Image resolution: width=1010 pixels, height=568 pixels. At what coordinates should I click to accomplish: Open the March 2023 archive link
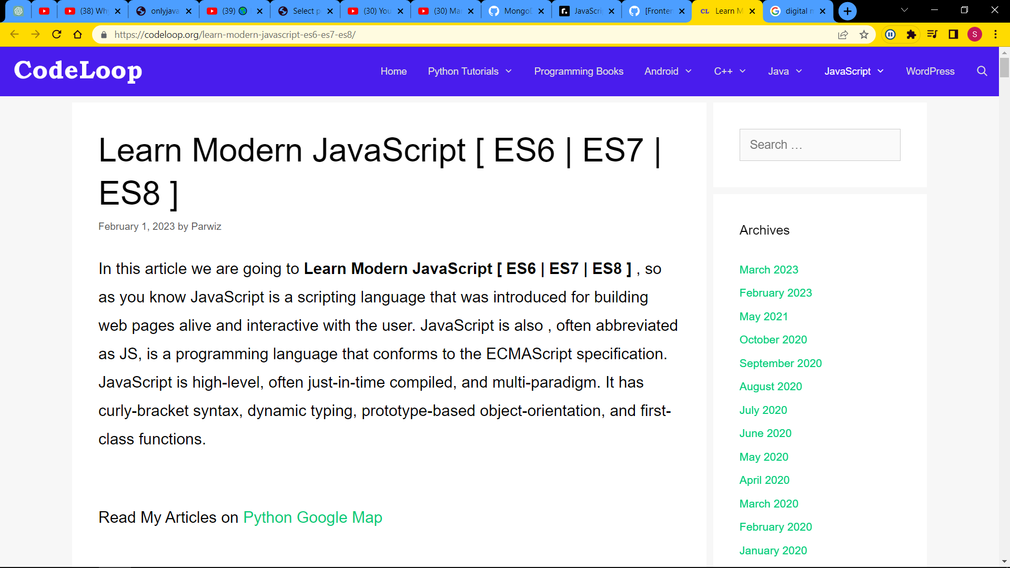point(769,269)
